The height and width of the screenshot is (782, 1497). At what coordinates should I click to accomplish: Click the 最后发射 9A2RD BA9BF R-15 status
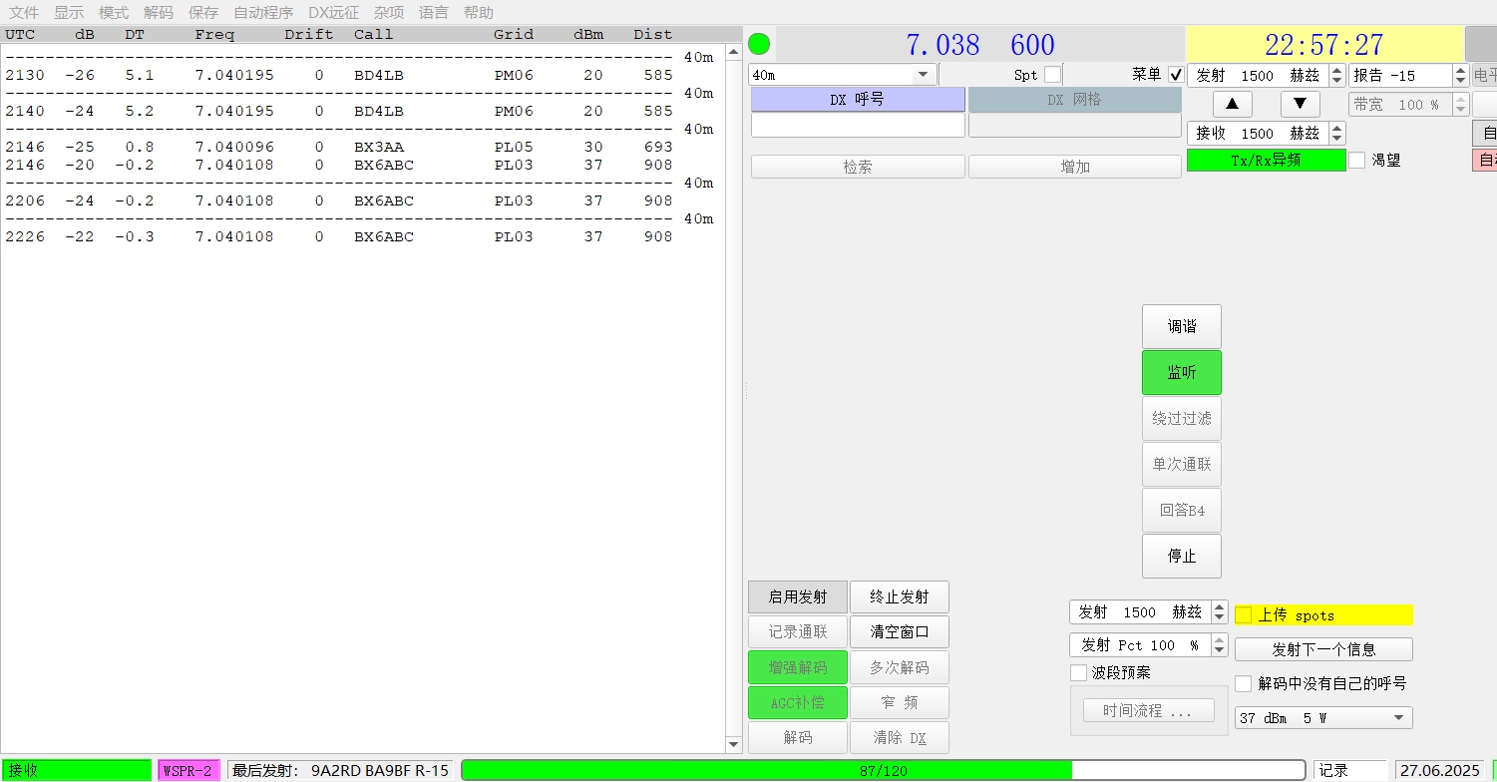(341, 771)
